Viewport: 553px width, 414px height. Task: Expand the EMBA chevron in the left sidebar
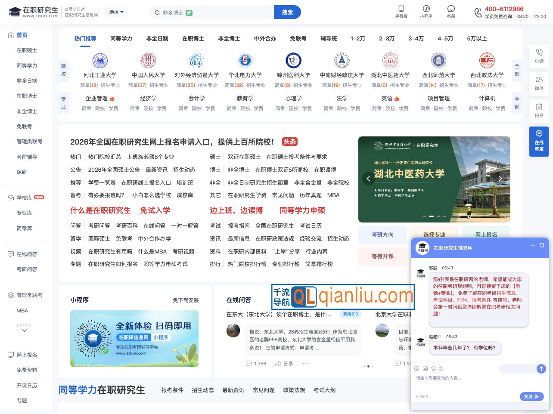pyautogui.click(x=25, y=330)
